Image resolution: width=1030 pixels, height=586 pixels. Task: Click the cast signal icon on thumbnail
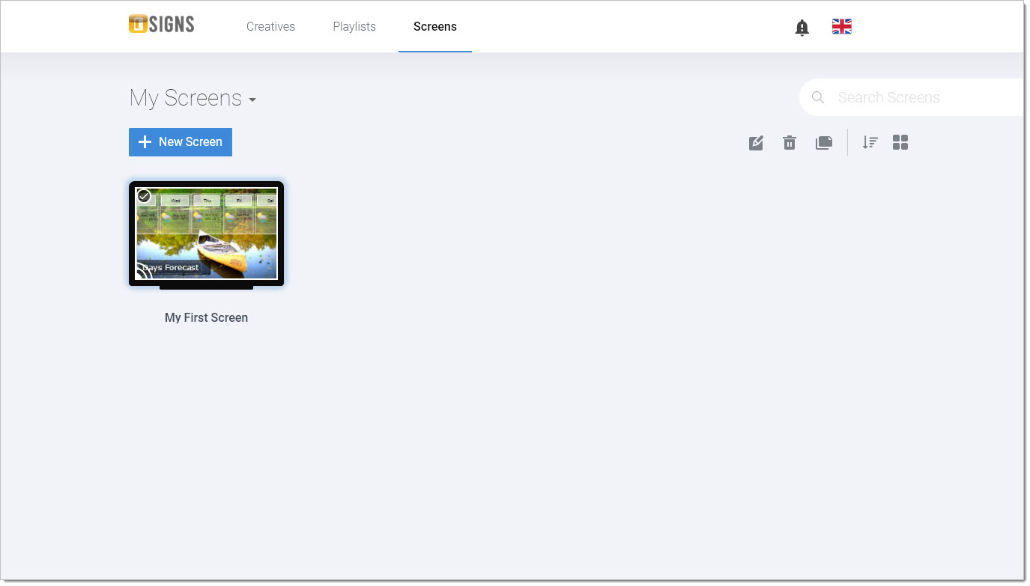[142, 272]
